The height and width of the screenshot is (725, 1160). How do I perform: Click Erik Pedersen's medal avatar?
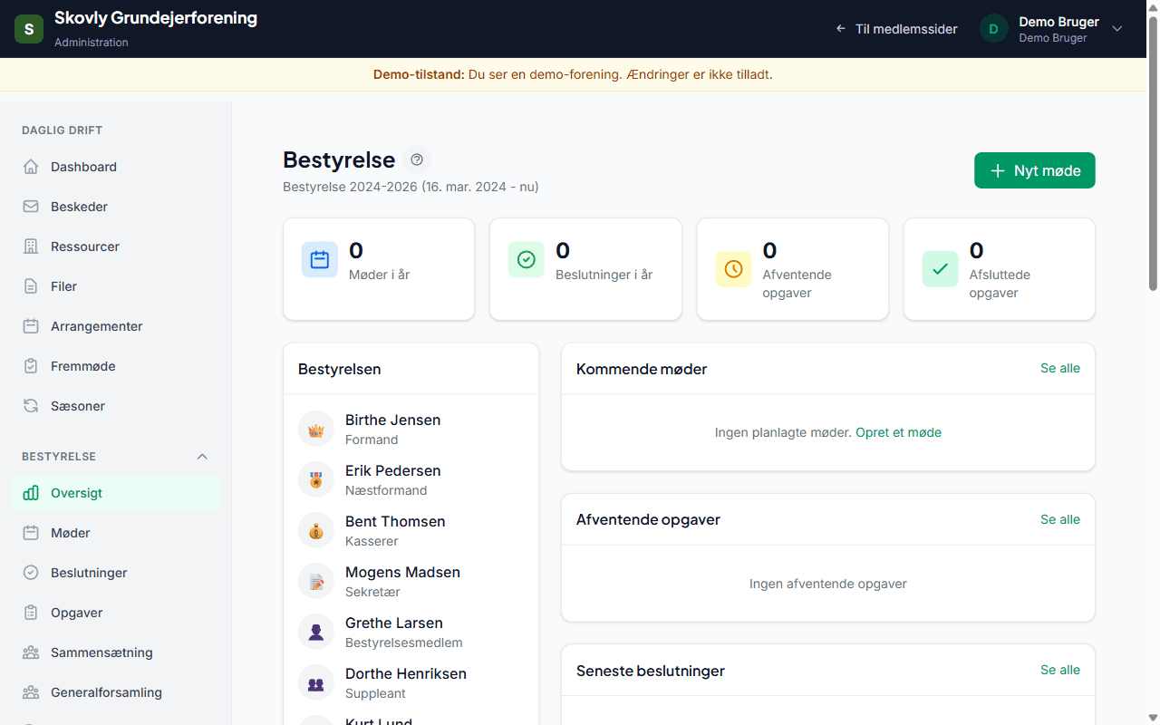coord(316,479)
